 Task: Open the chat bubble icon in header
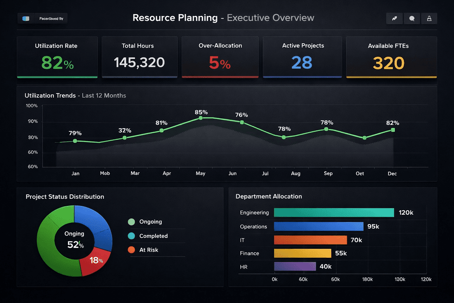pos(411,19)
